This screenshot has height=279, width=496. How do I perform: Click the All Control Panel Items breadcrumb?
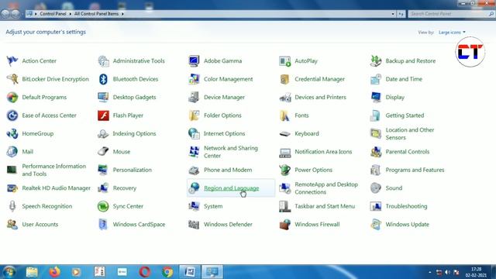[96, 14]
